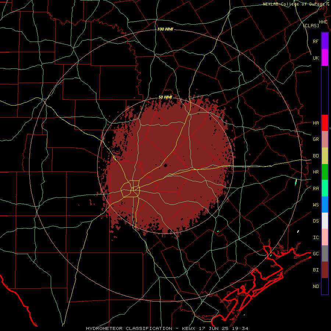Click the HHC product code text
Viewport: 331px width, 331px height.
[323, 22]
